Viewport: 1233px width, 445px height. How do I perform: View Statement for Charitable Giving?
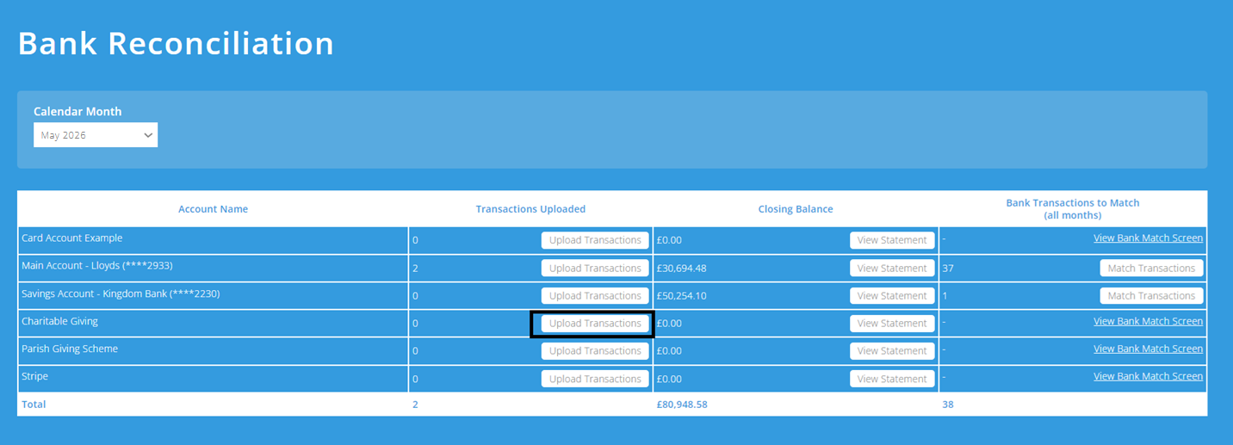pyautogui.click(x=892, y=323)
